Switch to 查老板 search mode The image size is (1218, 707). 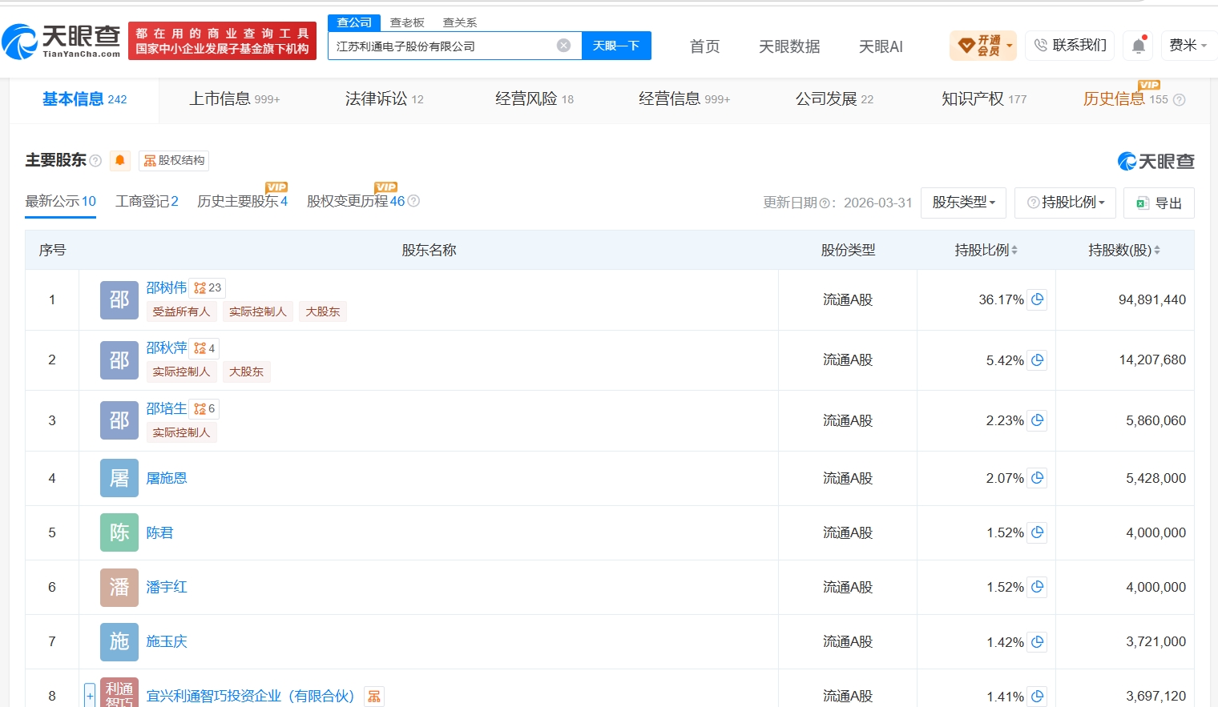[407, 22]
